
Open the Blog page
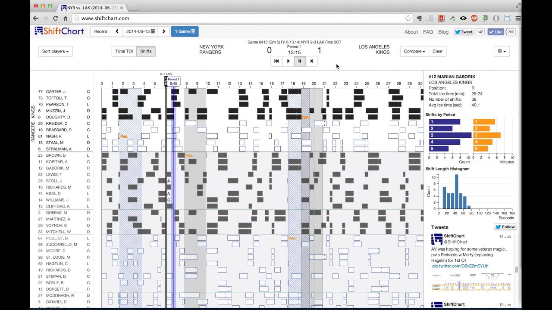(x=443, y=32)
